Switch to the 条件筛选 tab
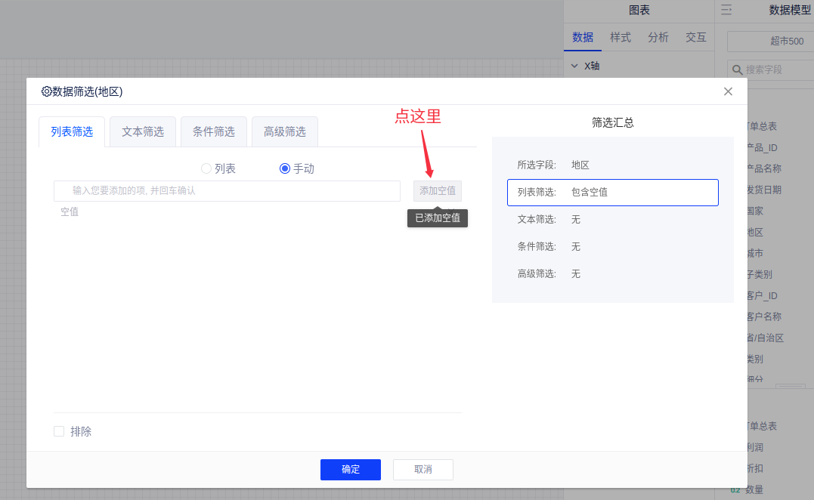Viewport: 814px width, 500px height. 214,131
